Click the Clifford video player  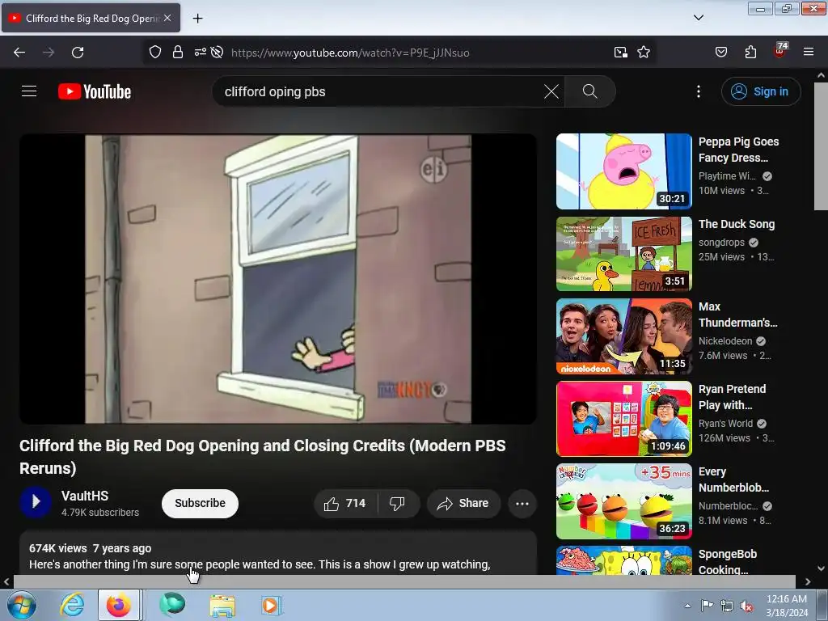[x=278, y=279]
